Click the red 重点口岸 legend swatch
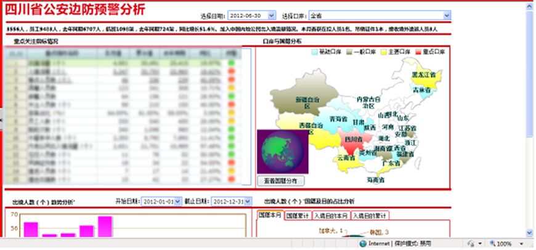The image size is (536, 250). 416,54
